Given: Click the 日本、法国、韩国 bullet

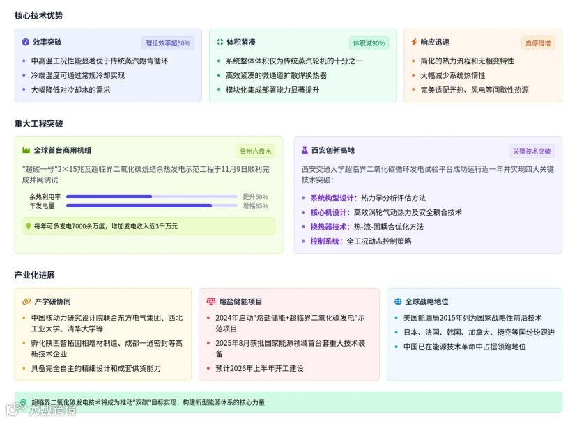Looking at the screenshot, I should tap(479, 332).
